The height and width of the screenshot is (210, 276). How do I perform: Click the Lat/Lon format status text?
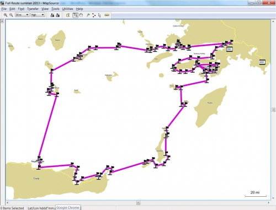point(41,208)
